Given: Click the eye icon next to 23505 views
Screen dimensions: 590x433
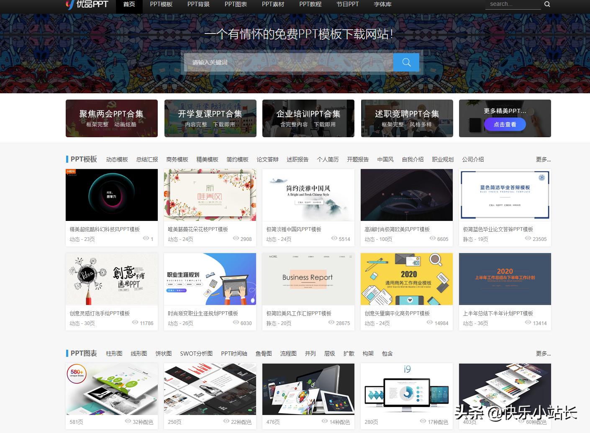Looking at the screenshot, I should tap(528, 239).
